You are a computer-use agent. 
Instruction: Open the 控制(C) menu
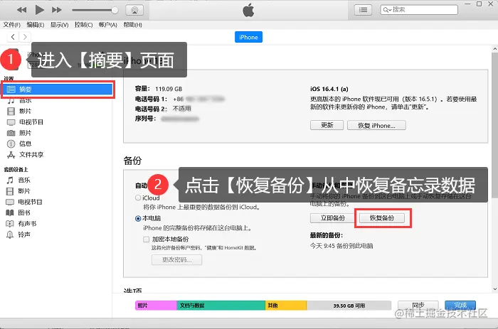[83, 25]
